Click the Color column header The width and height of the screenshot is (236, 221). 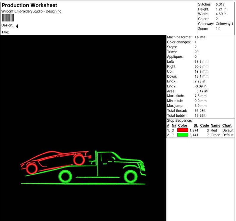(182, 125)
